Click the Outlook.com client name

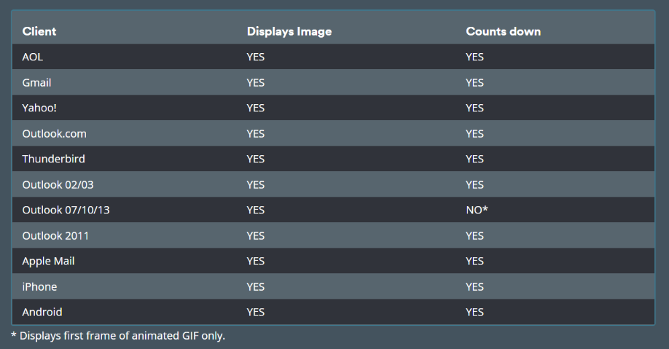click(x=54, y=134)
